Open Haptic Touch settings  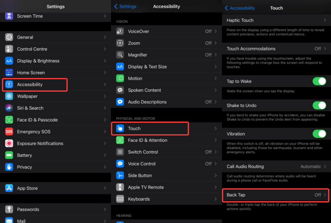click(275, 20)
